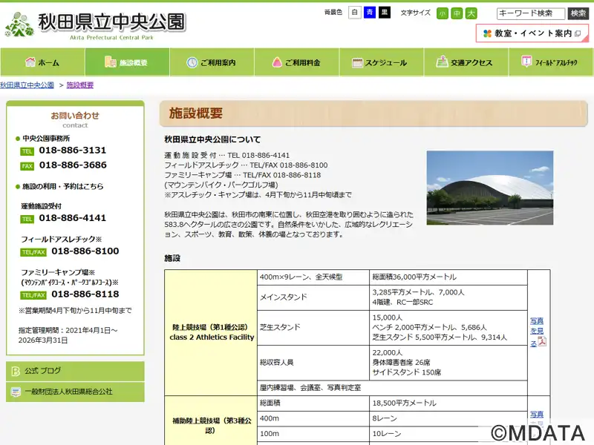594x445 pixels.
Task: Click the calendar icon for スケジュール
Action: coord(357,62)
